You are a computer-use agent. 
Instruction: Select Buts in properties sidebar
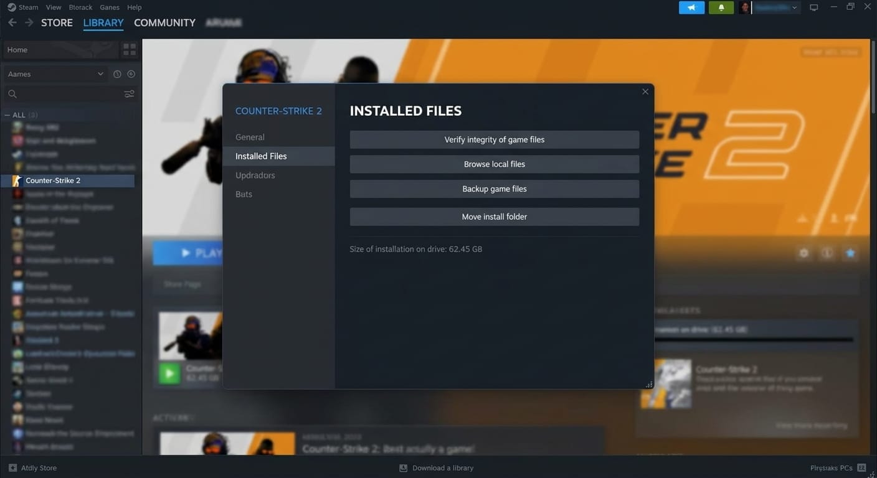[x=278, y=194]
